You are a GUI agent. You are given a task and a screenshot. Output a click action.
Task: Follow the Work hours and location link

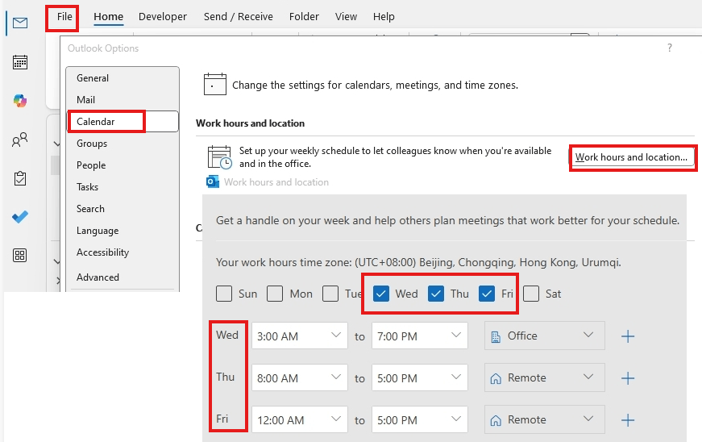point(276,182)
